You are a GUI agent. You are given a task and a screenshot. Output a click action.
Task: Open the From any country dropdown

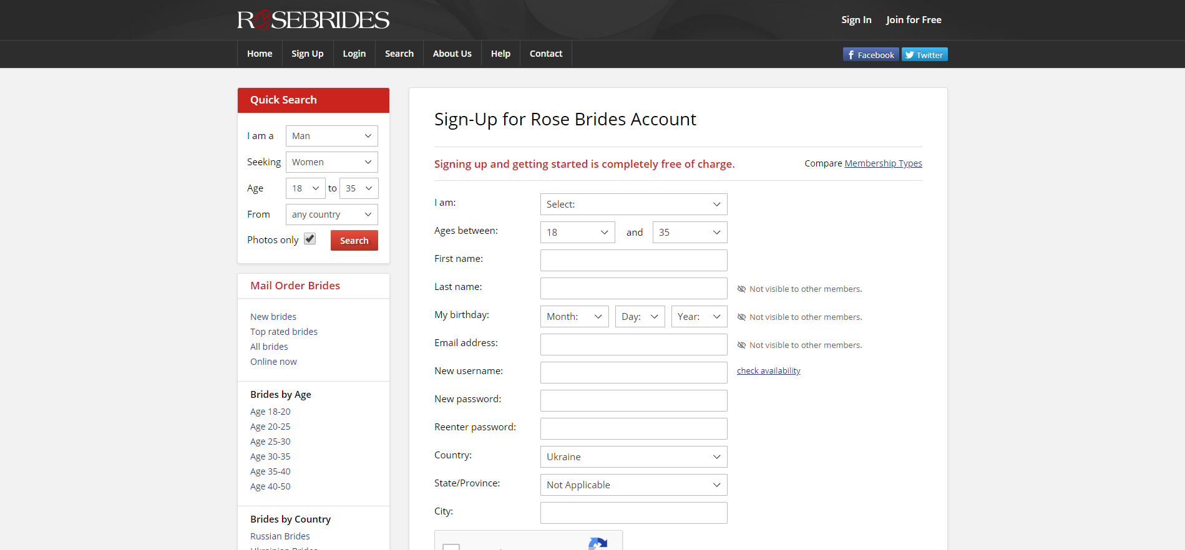coord(331,215)
